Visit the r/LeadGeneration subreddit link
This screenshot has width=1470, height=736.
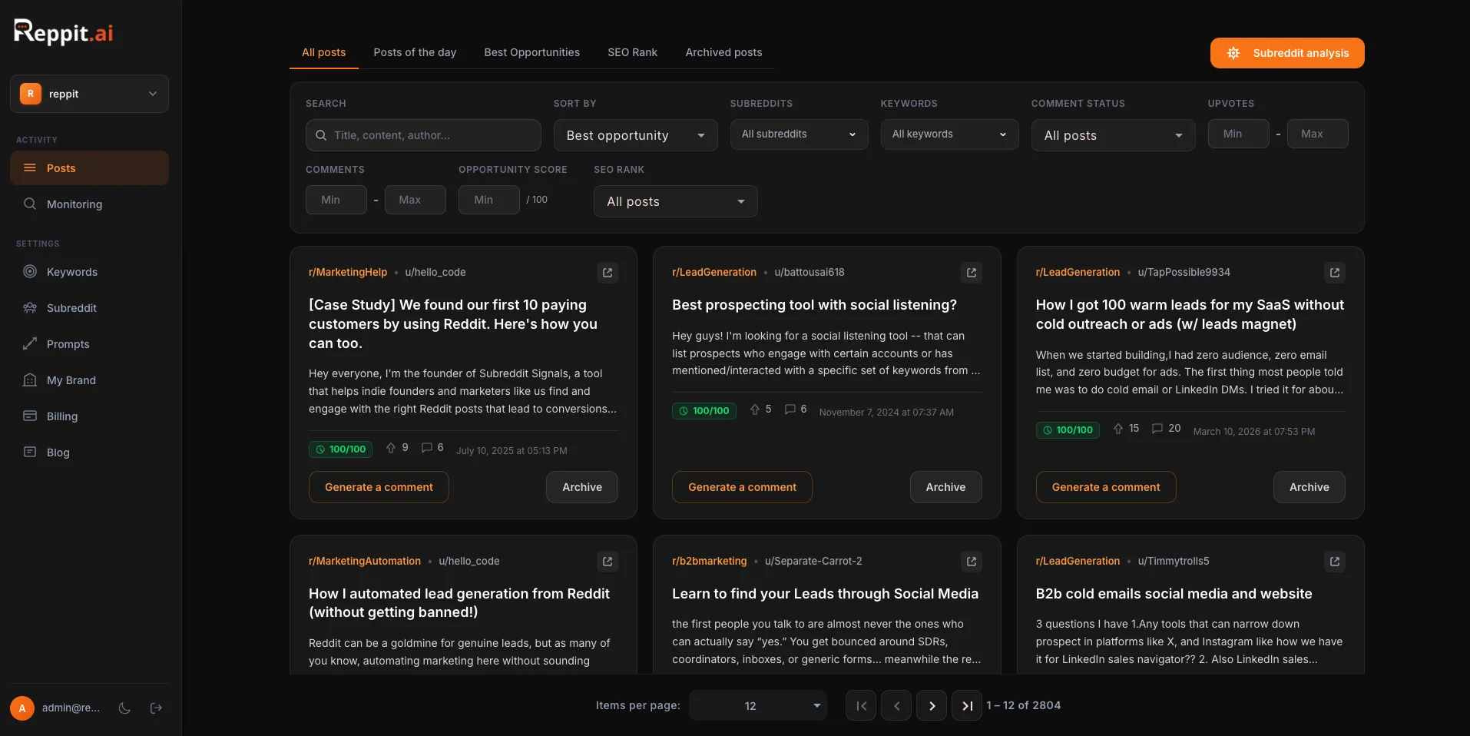(713, 272)
